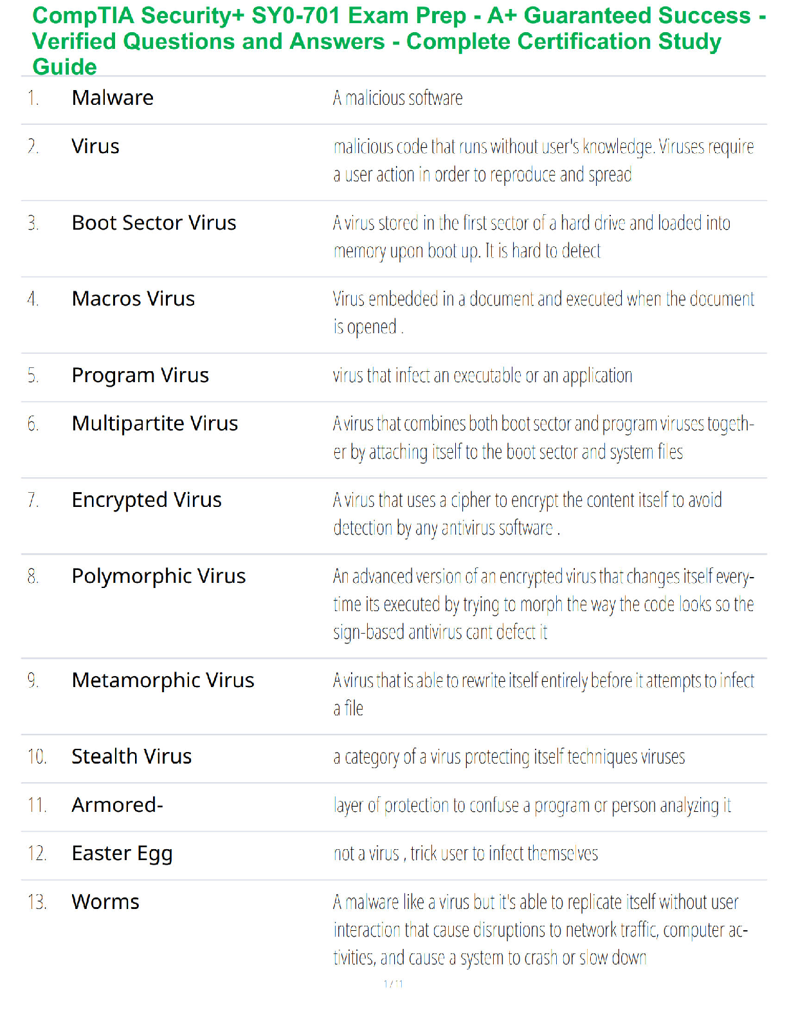Click the Armored definition about layer of protection

point(532,805)
